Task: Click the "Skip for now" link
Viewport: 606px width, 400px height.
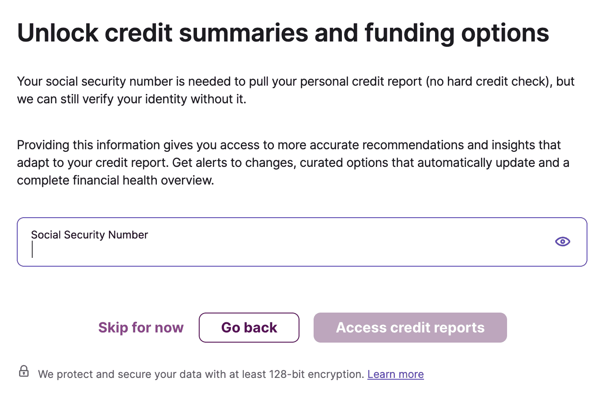Action: point(141,328)
